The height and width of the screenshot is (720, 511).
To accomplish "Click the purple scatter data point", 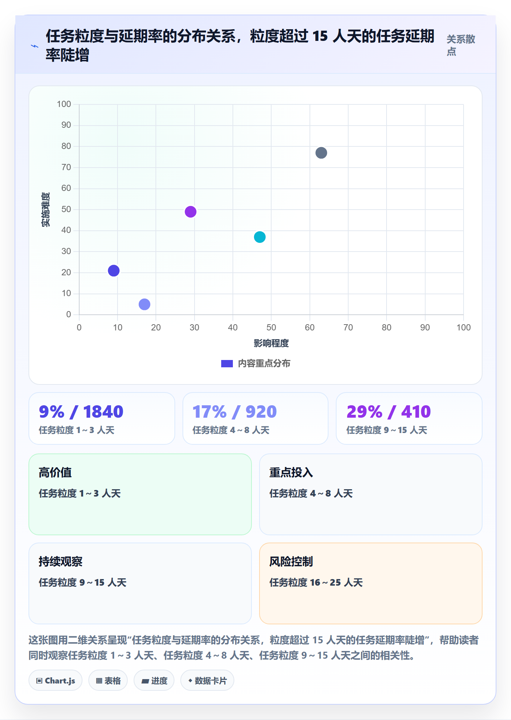I will [x=191, y=212].
